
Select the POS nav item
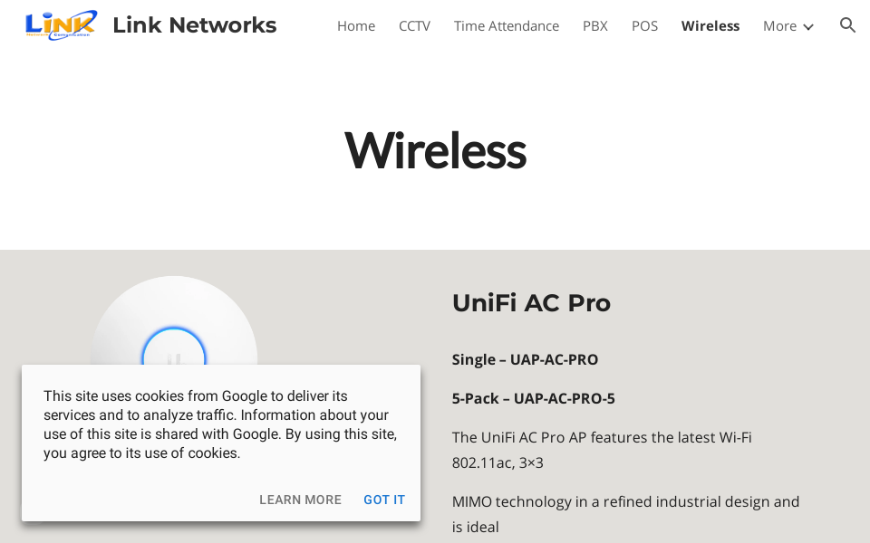(x=644, y=26)
